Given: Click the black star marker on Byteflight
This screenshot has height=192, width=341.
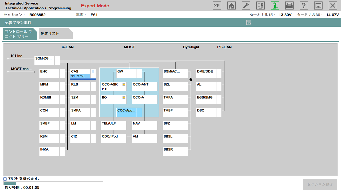Looking at the screenshot, I should (191, 79).
